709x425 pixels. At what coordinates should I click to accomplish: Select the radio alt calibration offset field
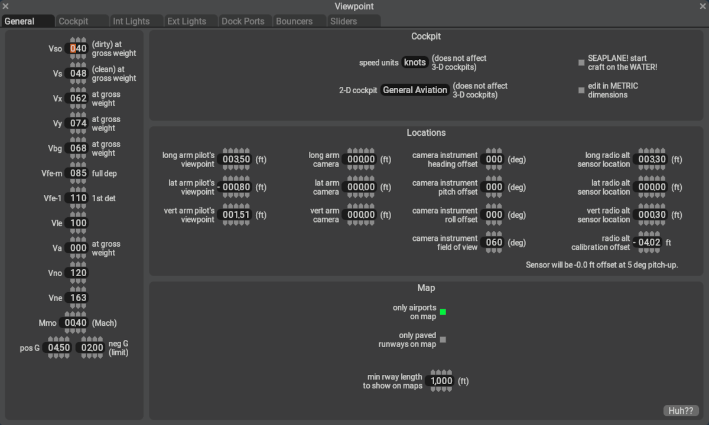(x=648, y=243)
